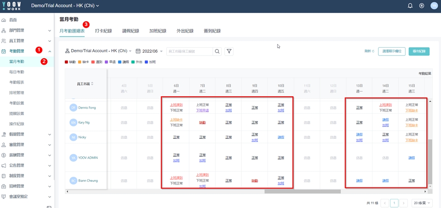The width and height of the screenshot is (441, 208).
Task: Open the 20 條/頁 page size dropdown
Action: point(422,203)
